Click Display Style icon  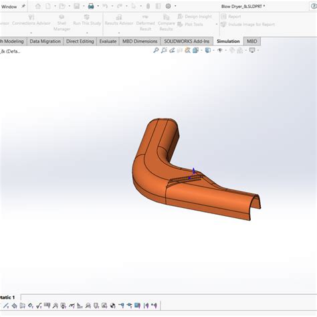click(208, 50)
